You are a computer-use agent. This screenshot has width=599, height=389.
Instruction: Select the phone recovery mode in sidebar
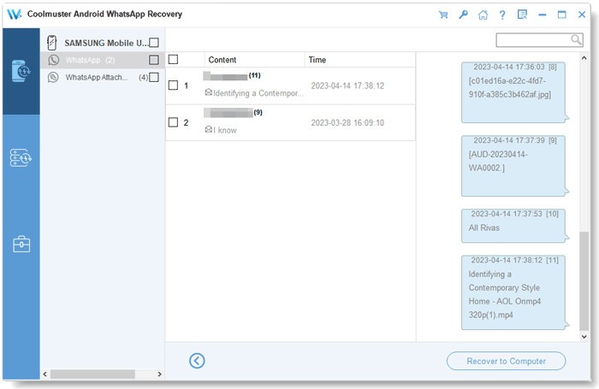[21, 71]
